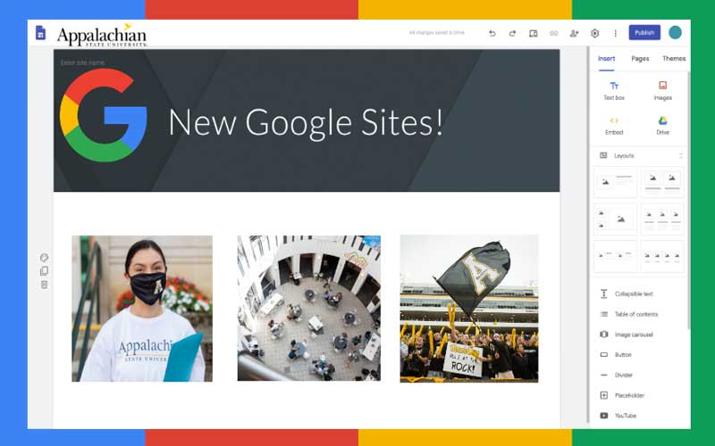Click the section background palette icon
The image size is (715, 446).
44,258
